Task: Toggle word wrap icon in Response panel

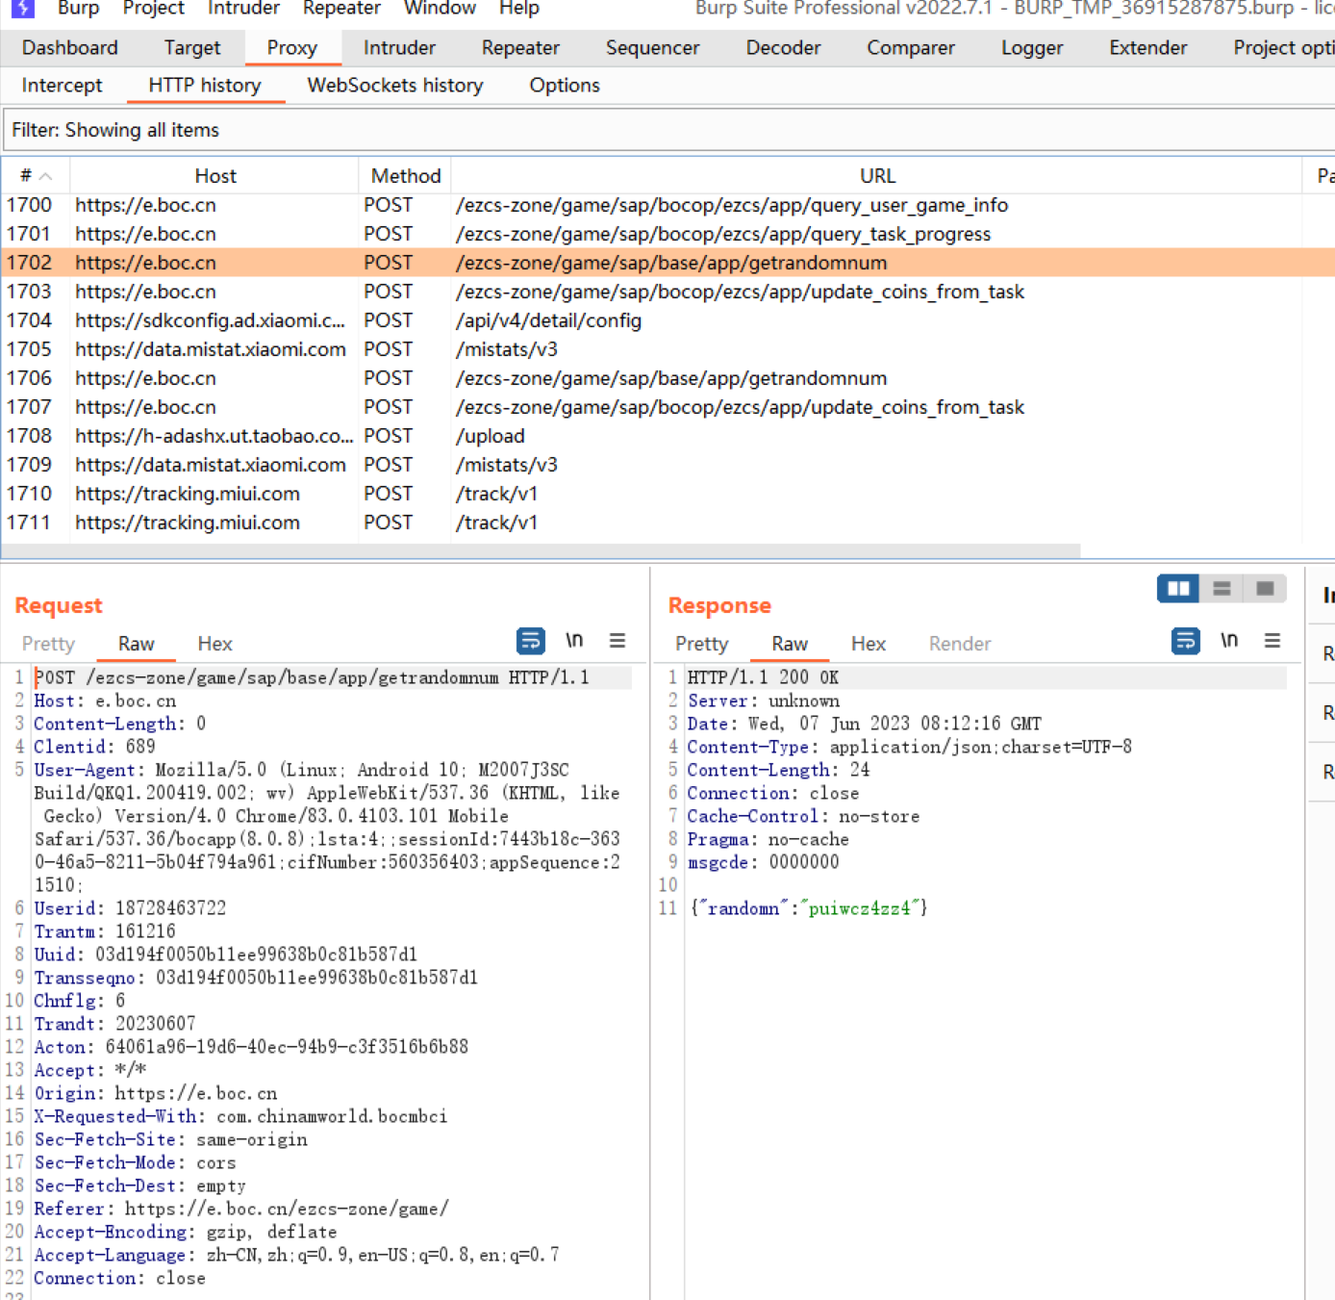Action: click(1185, 641)
